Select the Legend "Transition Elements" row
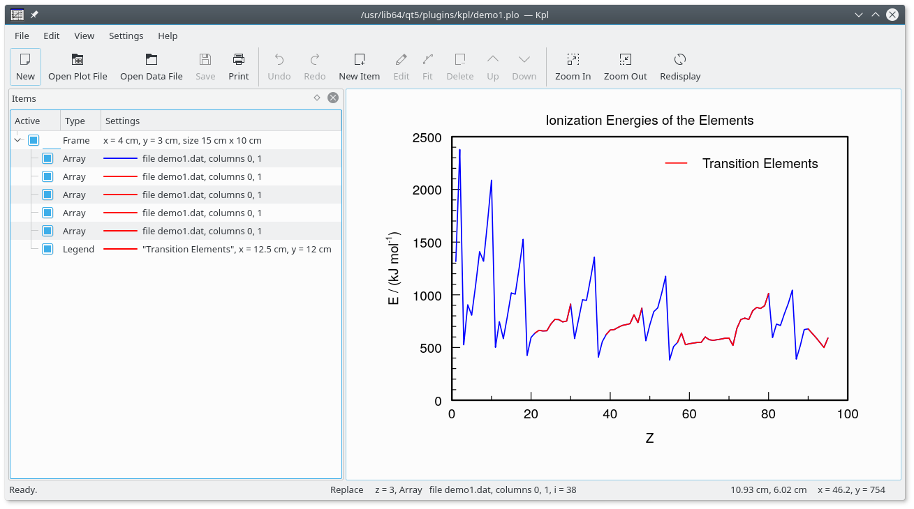Image resolution: width=914 pixels, height=509 pixels. 176,249
